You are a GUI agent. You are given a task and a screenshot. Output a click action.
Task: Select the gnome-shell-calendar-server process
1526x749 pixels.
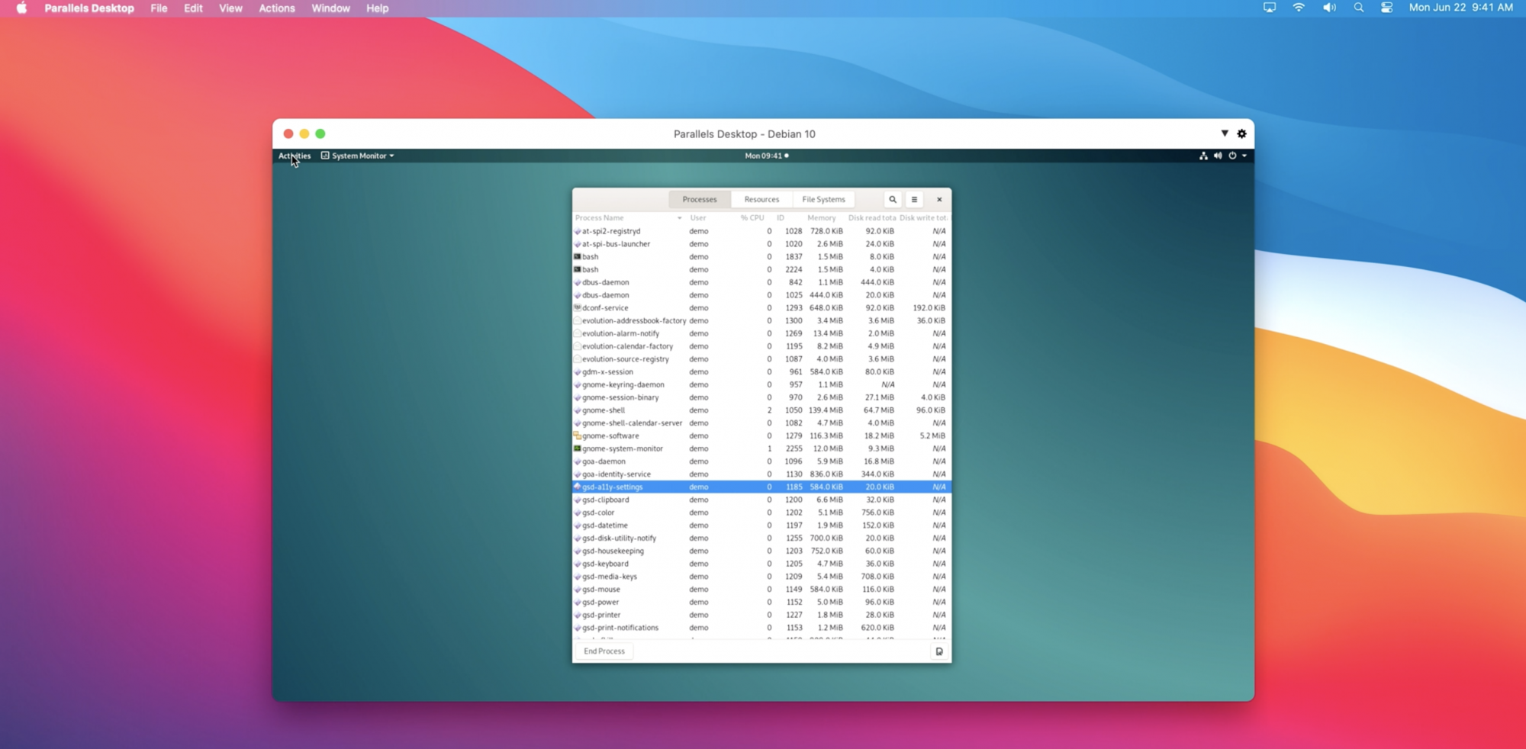tap(761, 423)
